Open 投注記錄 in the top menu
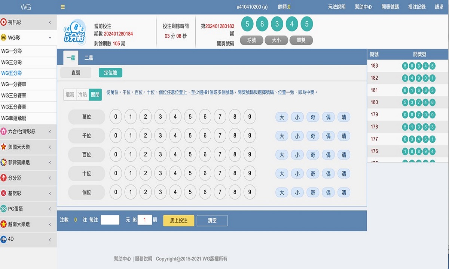449x269 pixels. 417,7
